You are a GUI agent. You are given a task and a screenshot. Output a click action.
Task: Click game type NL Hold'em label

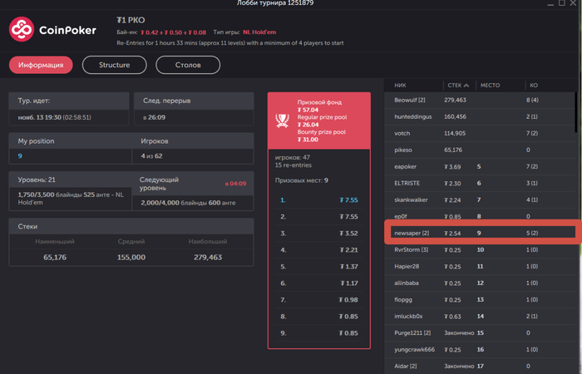click(x=259, y=32)
